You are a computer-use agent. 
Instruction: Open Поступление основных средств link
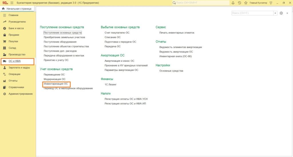[63, 33]
